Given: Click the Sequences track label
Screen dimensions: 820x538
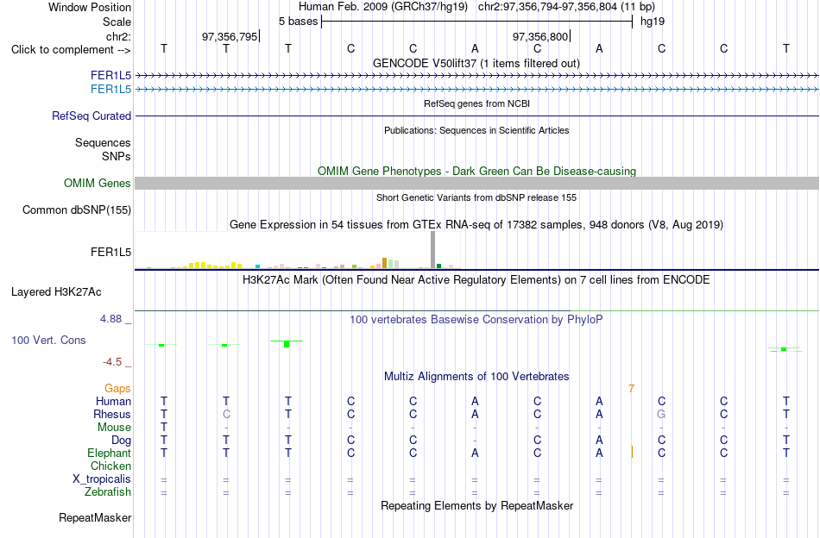Looking at the screenshot, I should pos(103,142).
